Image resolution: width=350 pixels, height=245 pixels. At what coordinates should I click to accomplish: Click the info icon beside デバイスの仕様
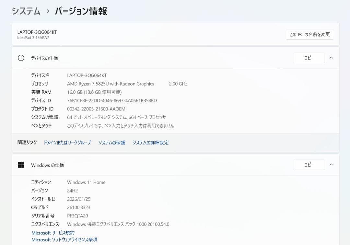pyautogui.click(x=21, y=57)
